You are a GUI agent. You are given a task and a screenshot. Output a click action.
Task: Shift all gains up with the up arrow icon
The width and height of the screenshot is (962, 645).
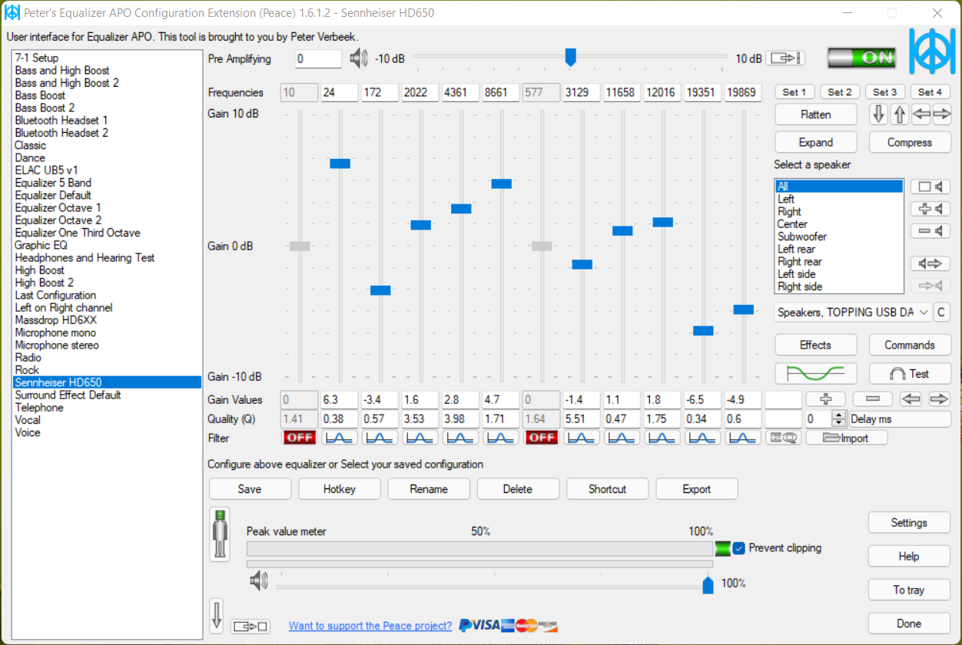[x=897, y=114]
